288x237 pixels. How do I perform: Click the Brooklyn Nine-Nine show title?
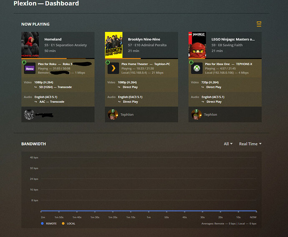(144, 39)
